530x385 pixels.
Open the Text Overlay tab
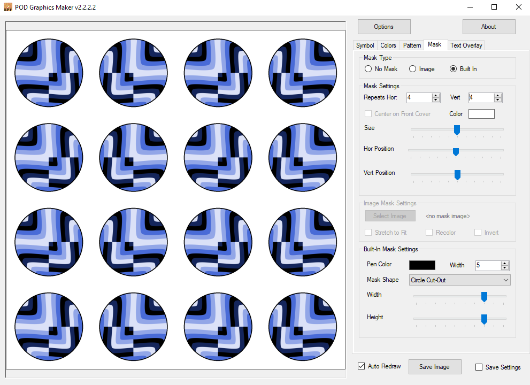[x=466, y=45]
